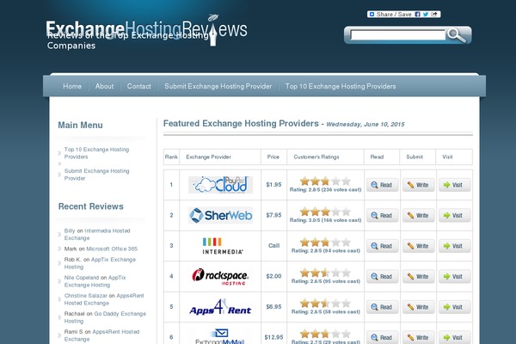The image size is (516, 344).
Task: Click the $7.95 price cell
Action: tap(273, 215)
